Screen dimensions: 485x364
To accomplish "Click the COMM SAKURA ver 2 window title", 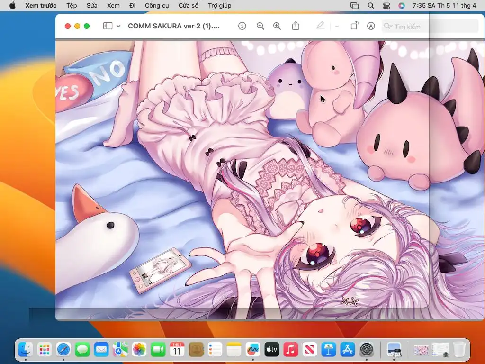I will [x=174, y=26].
